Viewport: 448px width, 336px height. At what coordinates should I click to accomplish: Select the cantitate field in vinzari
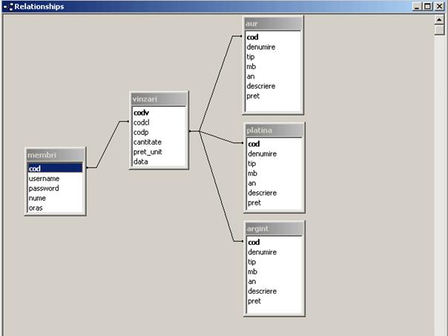[x=148, y=142]
